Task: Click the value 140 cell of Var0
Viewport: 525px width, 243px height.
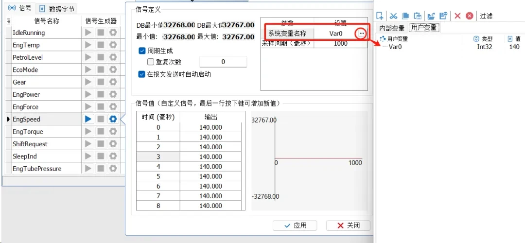Action: 514,47
